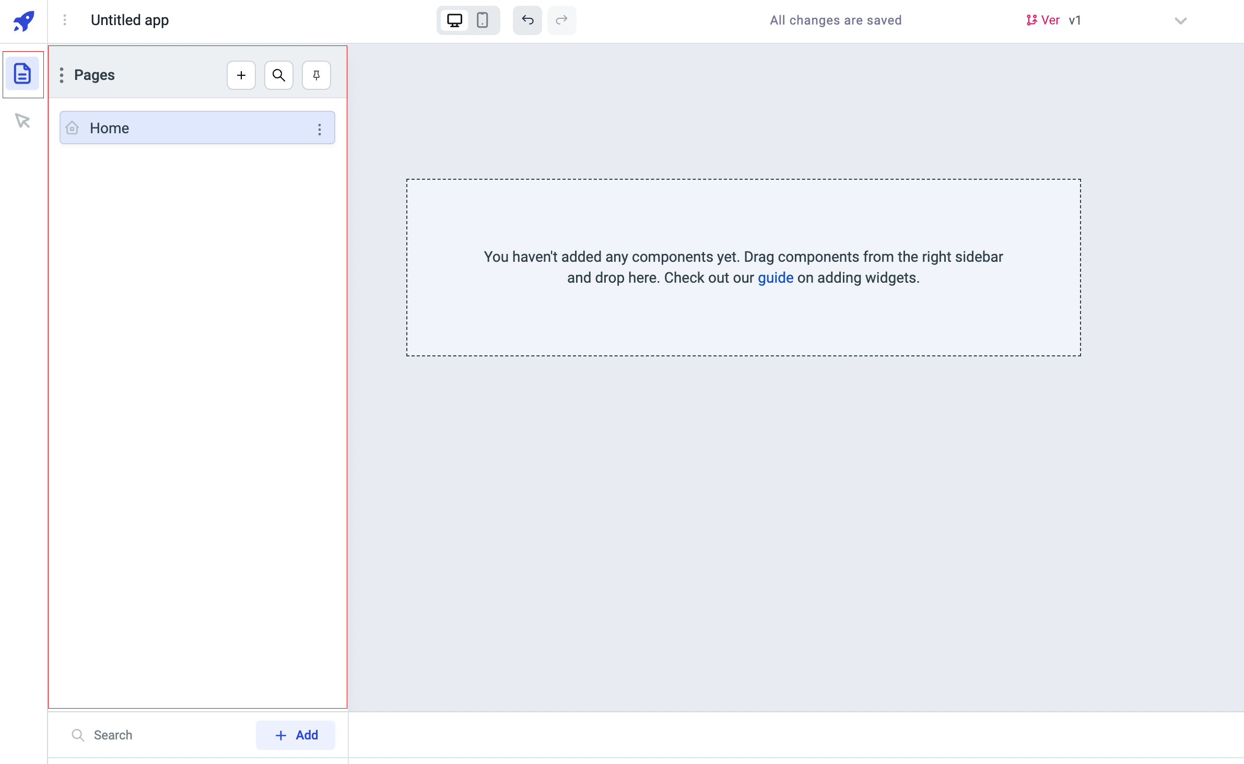Open Pages panel three-dot menu
The image size is (1244, 764).
coord(62,75)
